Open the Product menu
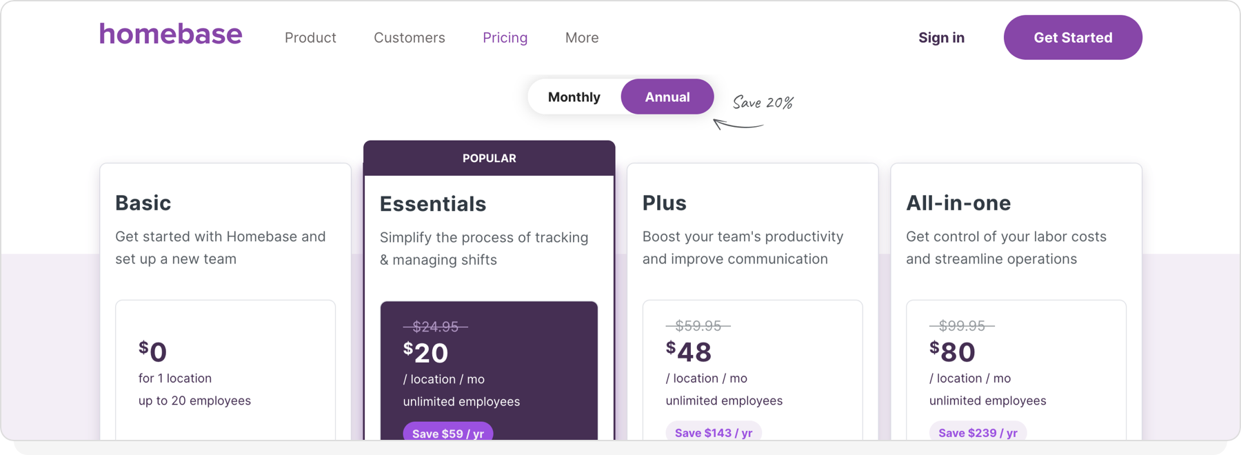The image size is (1241, 455). (310, 38)
